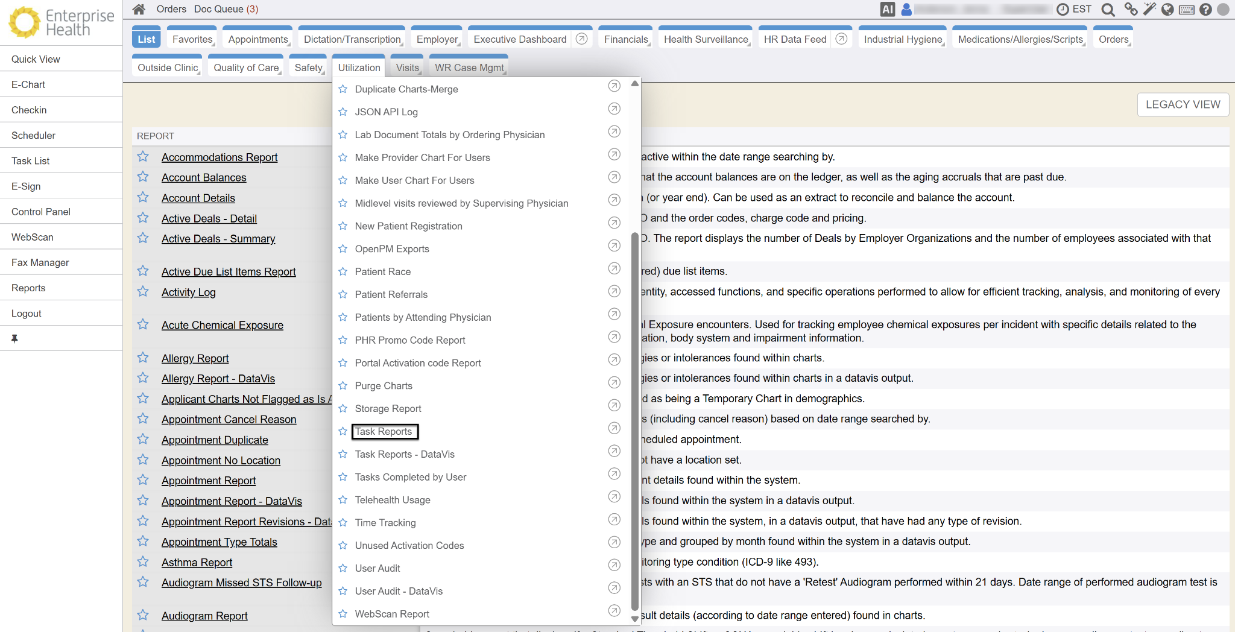
Task: Pin the sidebar using pushpin icon
Action: click(x=14, y=338)
